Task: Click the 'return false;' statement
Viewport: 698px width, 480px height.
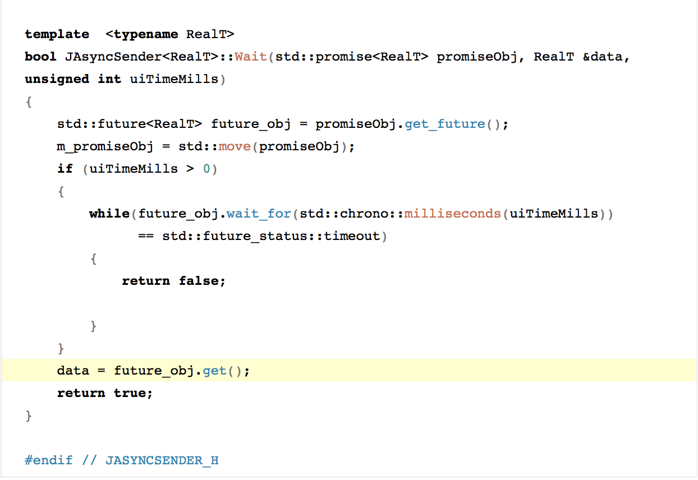Action: point(173,281)
